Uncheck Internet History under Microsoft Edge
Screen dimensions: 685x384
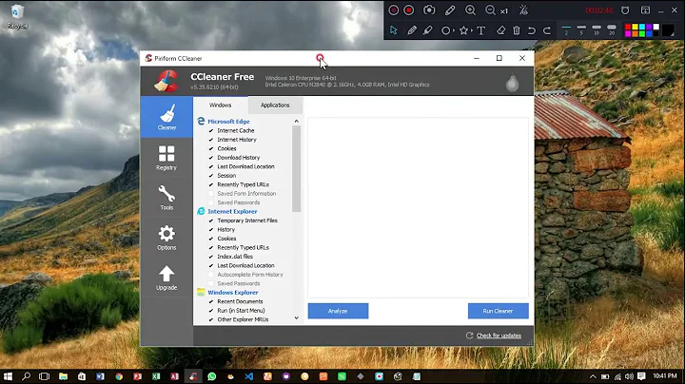[x=211, y=140]
